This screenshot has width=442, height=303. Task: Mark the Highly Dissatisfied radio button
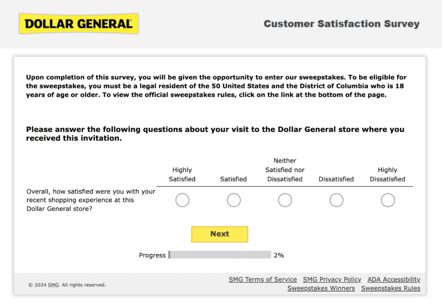click(x=388, y=200)
